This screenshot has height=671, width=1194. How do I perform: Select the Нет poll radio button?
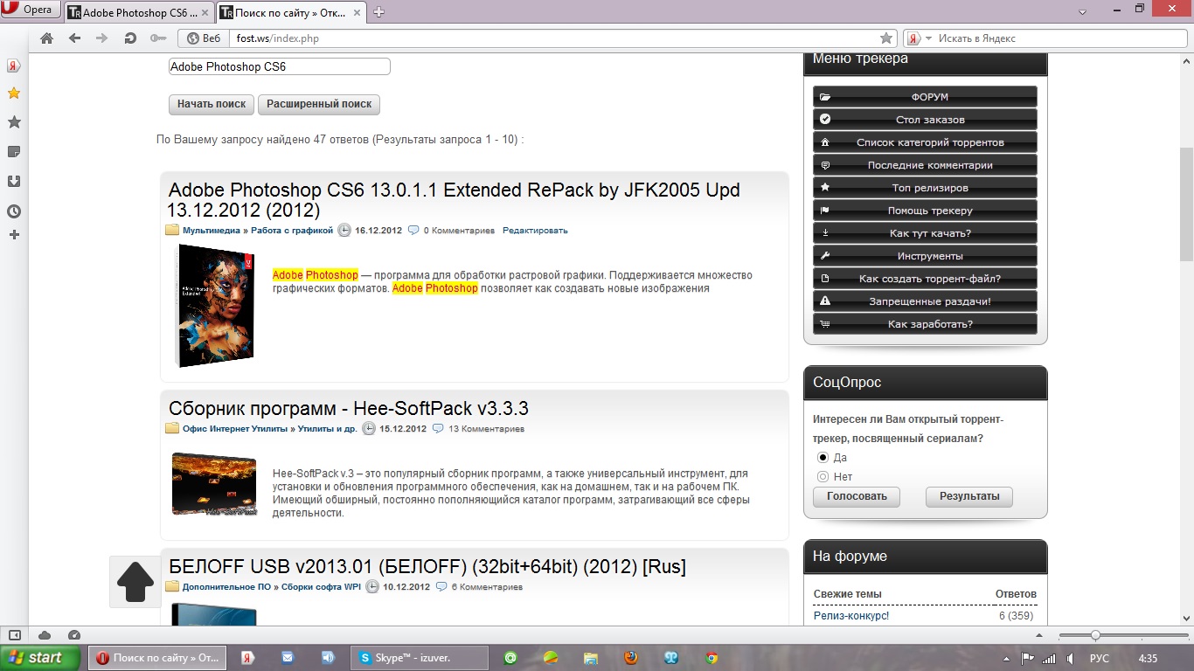pos(823,477)
